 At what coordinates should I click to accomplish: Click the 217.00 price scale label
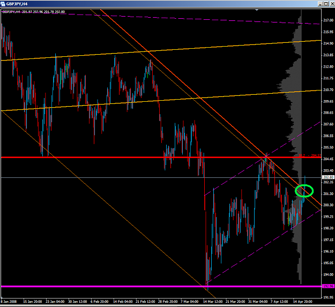coord(328,20)
